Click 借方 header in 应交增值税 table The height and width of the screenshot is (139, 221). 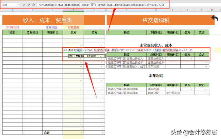187,32
